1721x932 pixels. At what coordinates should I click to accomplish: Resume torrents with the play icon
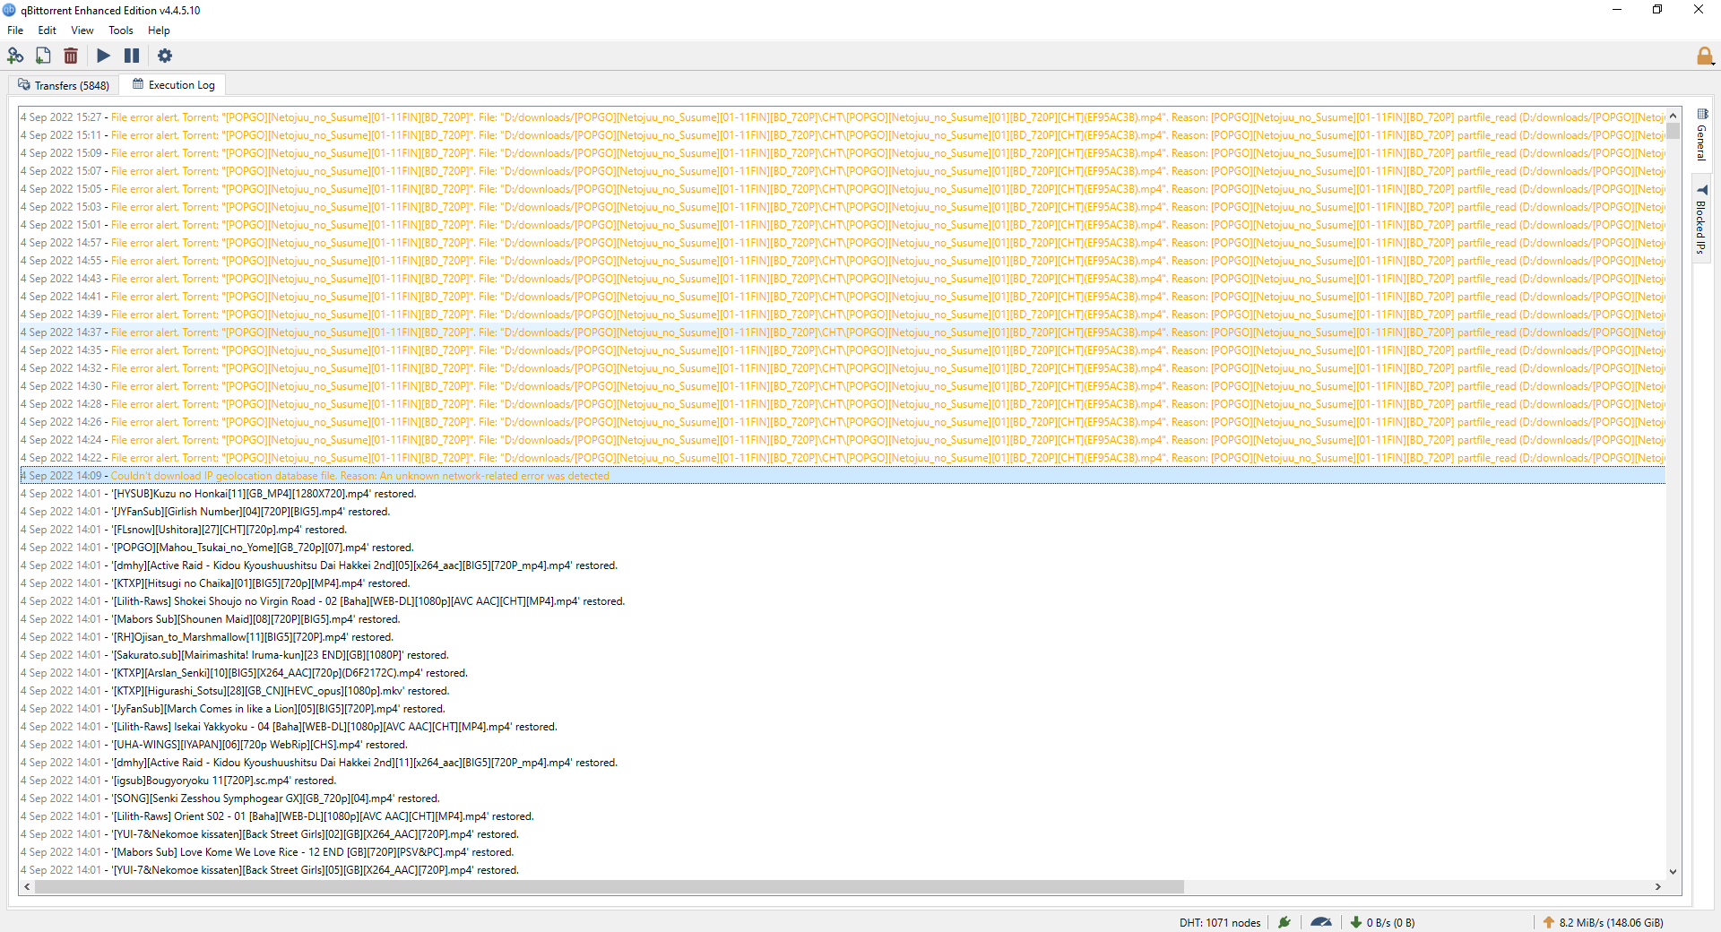104,56
